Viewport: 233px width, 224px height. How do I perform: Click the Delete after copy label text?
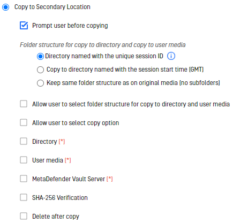pos(56,217)
